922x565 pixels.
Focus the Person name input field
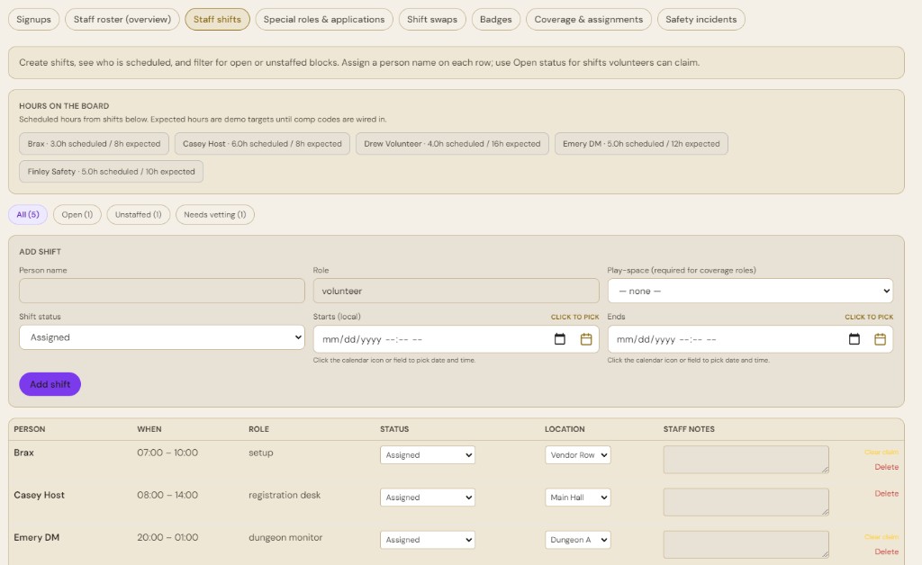[x=162, y=291]
